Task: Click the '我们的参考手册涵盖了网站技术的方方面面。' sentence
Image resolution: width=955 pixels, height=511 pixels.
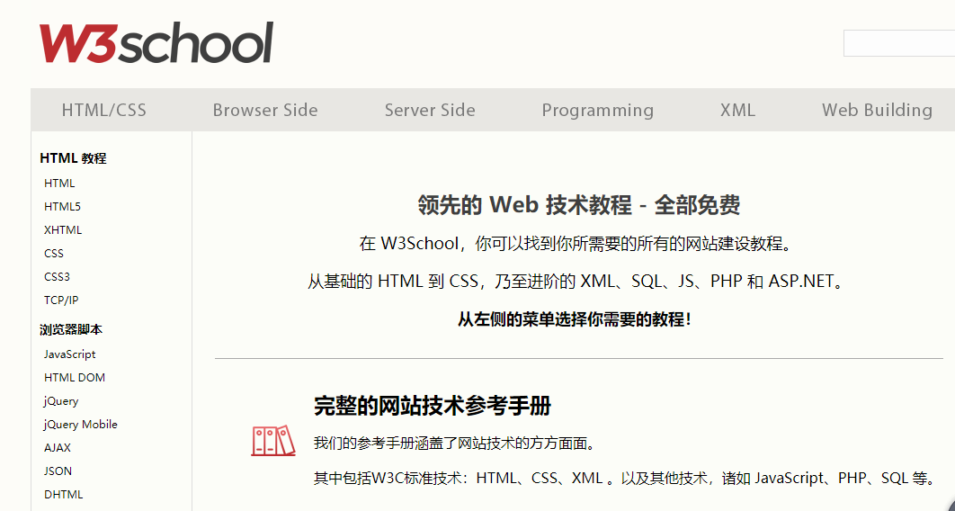Action: [454, 444]
